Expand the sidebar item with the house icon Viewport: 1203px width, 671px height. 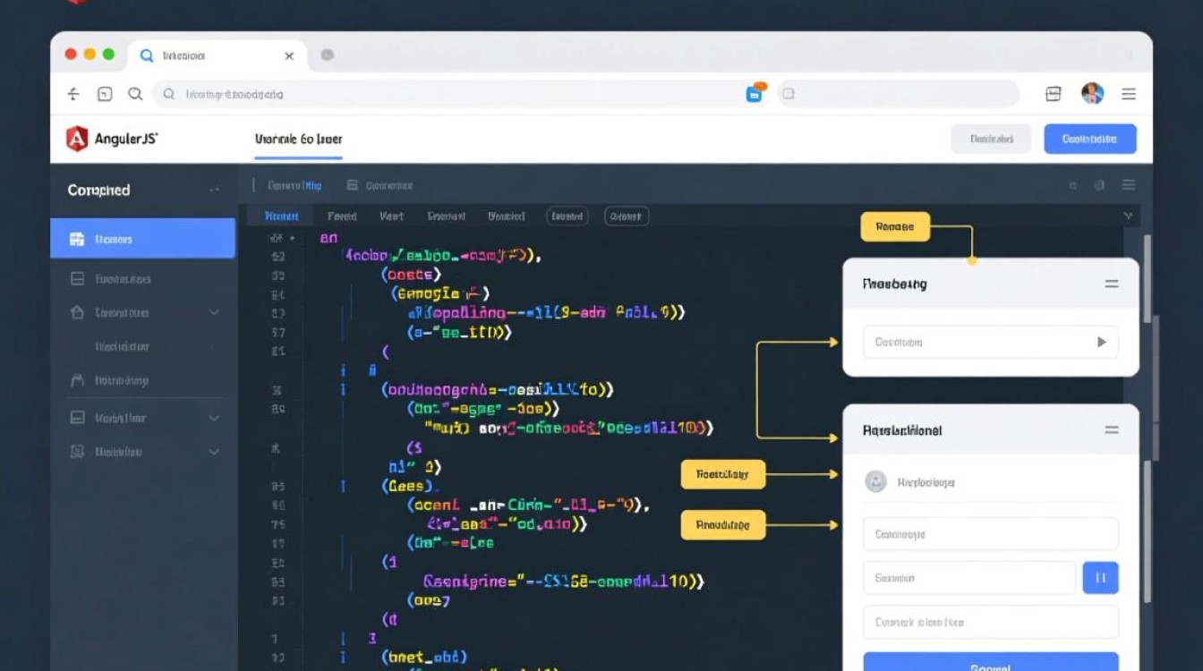(x=214, y=313)
